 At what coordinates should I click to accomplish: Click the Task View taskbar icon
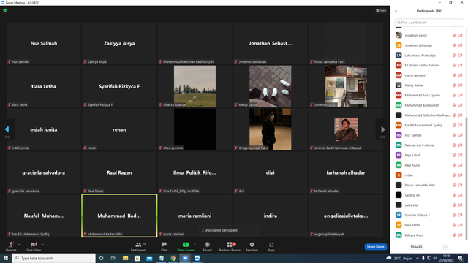tap(113, 258)
